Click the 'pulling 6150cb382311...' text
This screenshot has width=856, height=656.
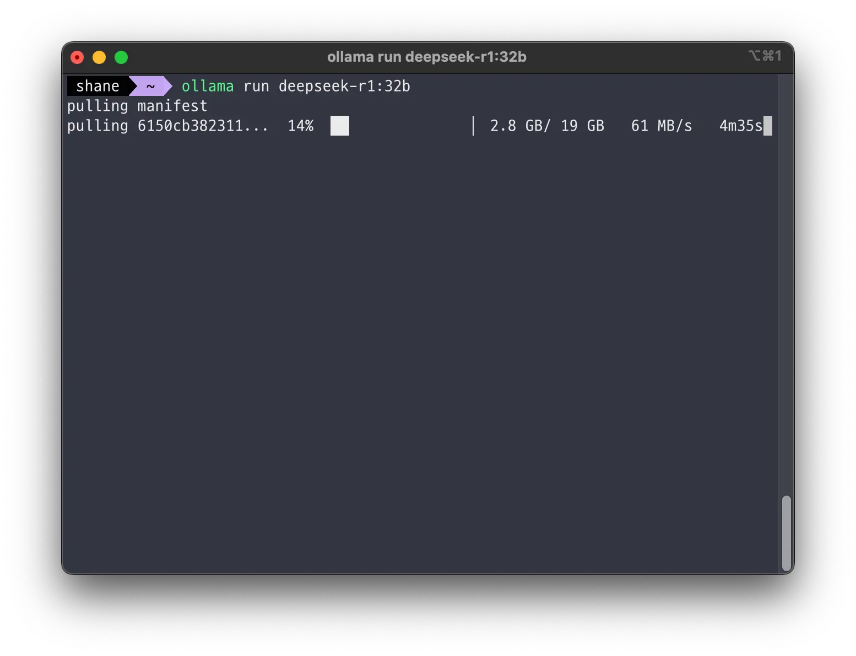coord(167,126)
